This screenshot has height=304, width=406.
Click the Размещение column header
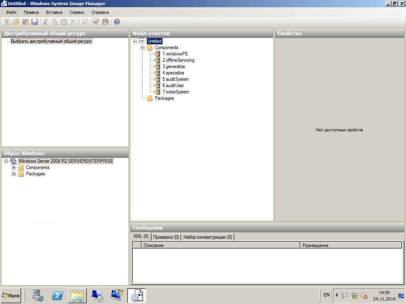point(351,245)
